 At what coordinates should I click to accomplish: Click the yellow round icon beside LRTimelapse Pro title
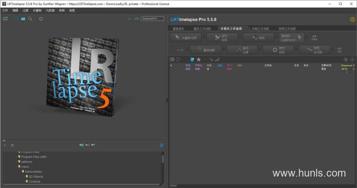[x=352, y=19]
